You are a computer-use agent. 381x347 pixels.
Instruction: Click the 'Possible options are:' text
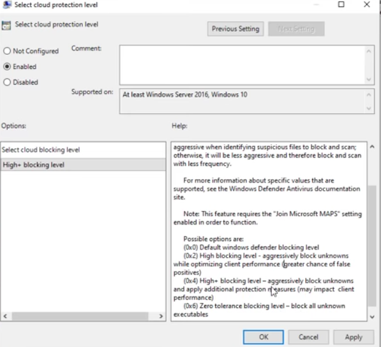click(x=213, y=239)
